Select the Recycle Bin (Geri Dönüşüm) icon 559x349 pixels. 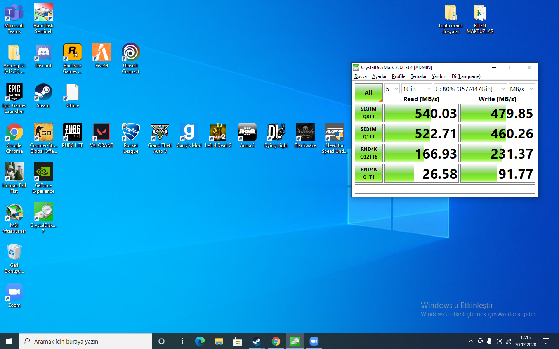pyautogui.click(x=14, y=258)
